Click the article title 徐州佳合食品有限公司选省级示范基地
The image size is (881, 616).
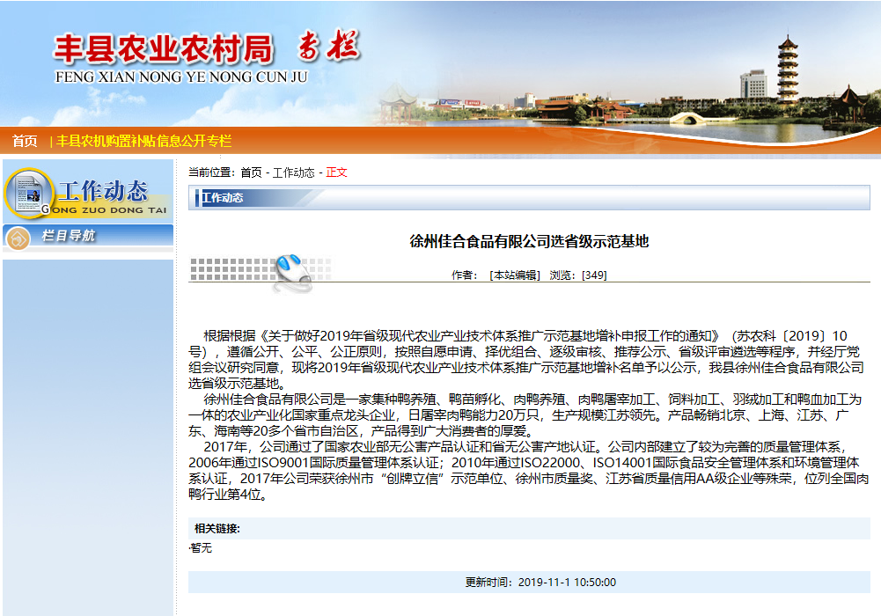pyautogui.click(x=529, y=241)
